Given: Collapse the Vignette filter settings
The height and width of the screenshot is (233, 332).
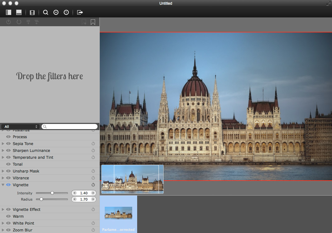Looking at the screenshot, I should point(3,185).
